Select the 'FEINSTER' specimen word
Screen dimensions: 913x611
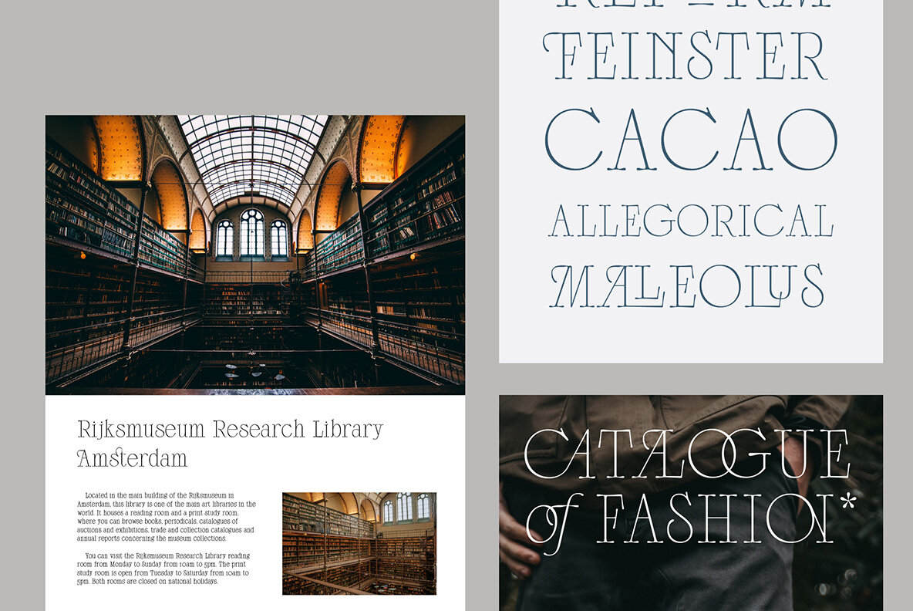[685, 56]
